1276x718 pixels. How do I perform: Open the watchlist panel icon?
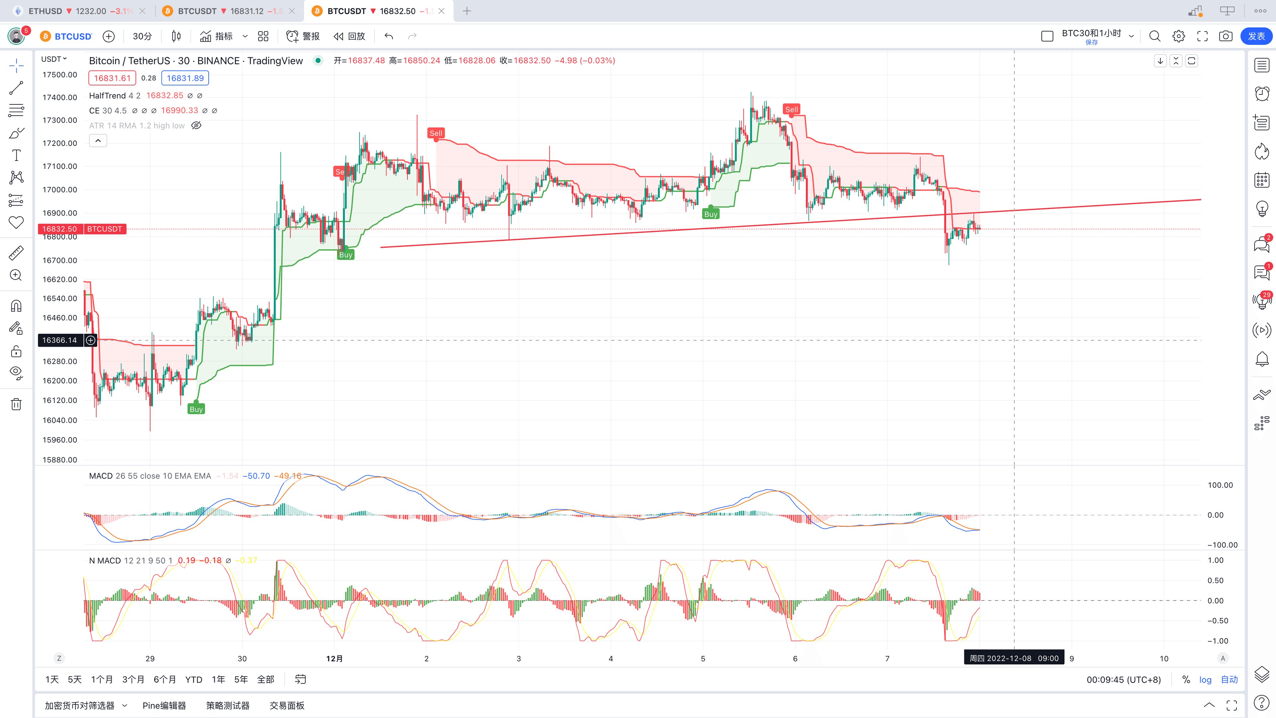[1262, 65]
